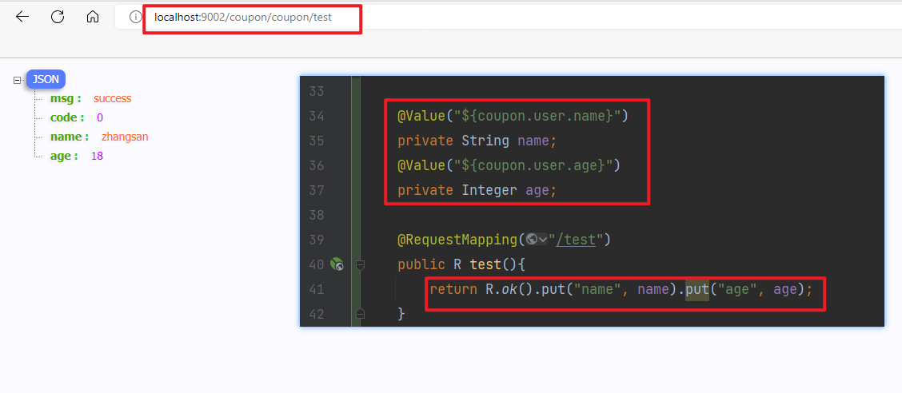Select the code value 0

100,117
